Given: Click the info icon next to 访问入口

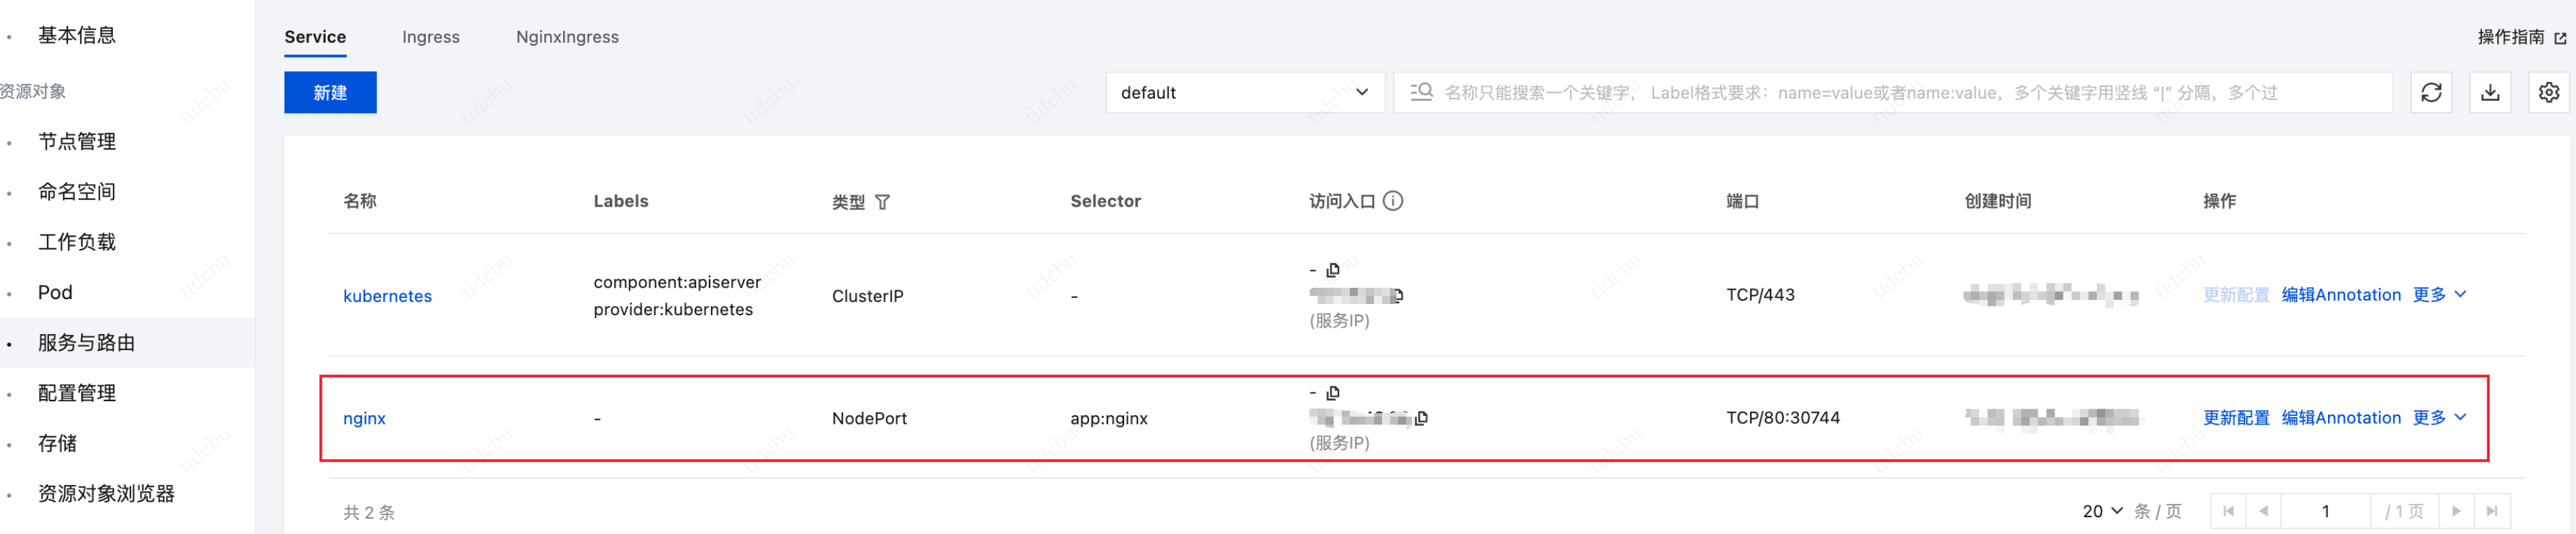Looking at the screenshot, I should coord(1393,202).
